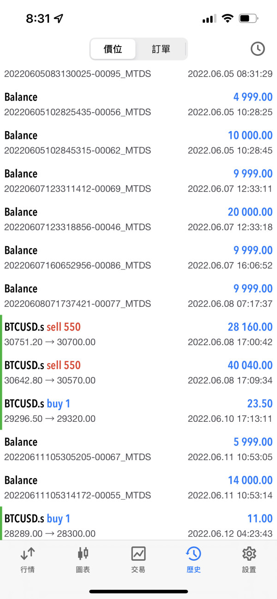Switch to the 價位 segment
Screen dimensions: 277x599
[x=113, y=49]
